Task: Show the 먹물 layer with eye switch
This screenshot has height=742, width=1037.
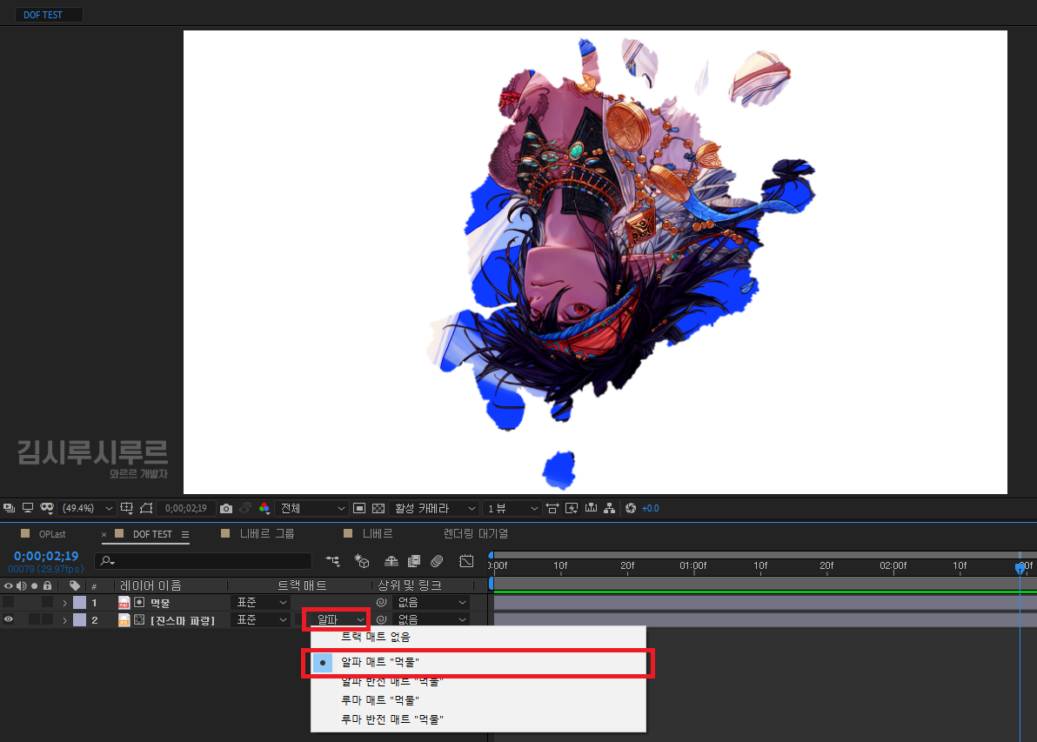Action: (x=9, y=602)
